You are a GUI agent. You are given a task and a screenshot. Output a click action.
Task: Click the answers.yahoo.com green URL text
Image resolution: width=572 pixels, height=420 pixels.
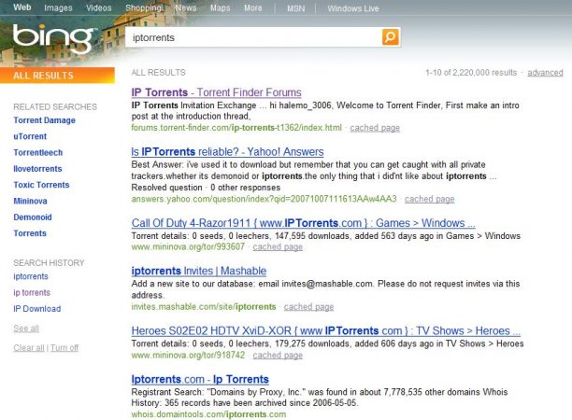(264, 199)
